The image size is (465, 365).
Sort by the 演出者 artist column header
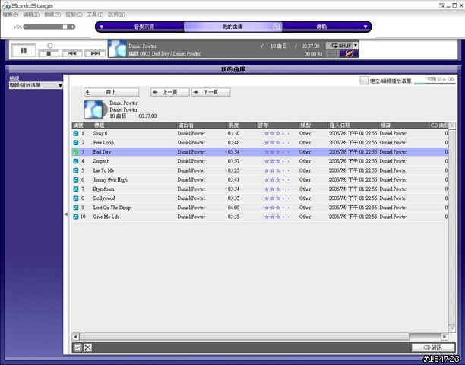pos(202,125)
